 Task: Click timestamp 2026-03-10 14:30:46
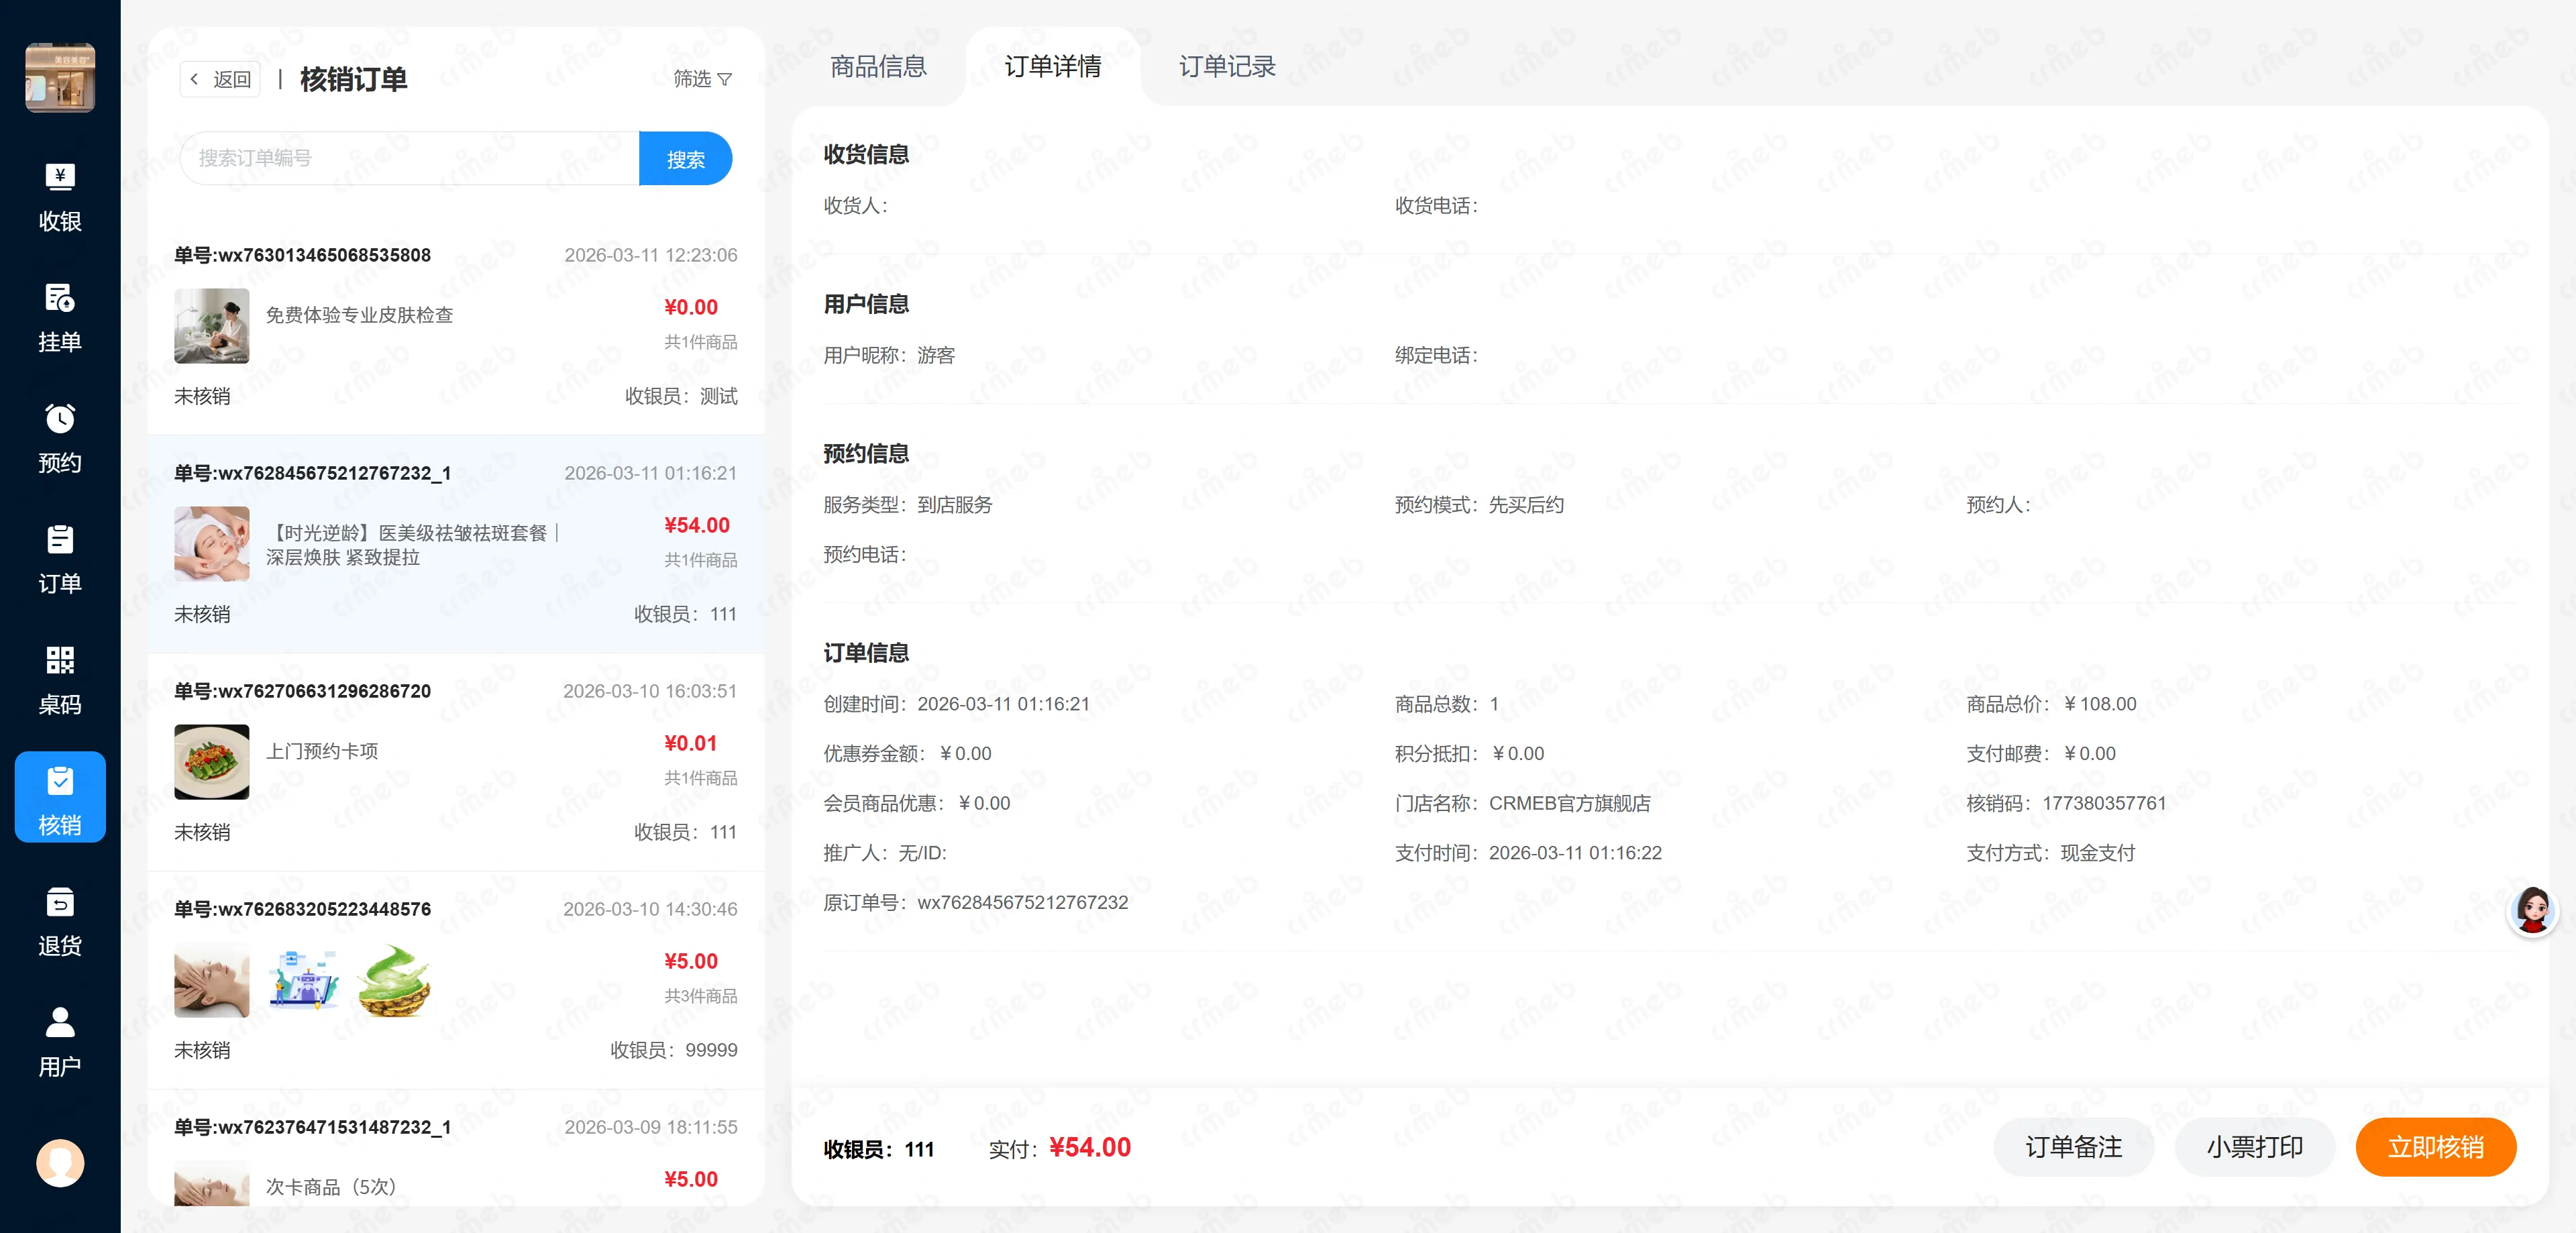(650, 909)
